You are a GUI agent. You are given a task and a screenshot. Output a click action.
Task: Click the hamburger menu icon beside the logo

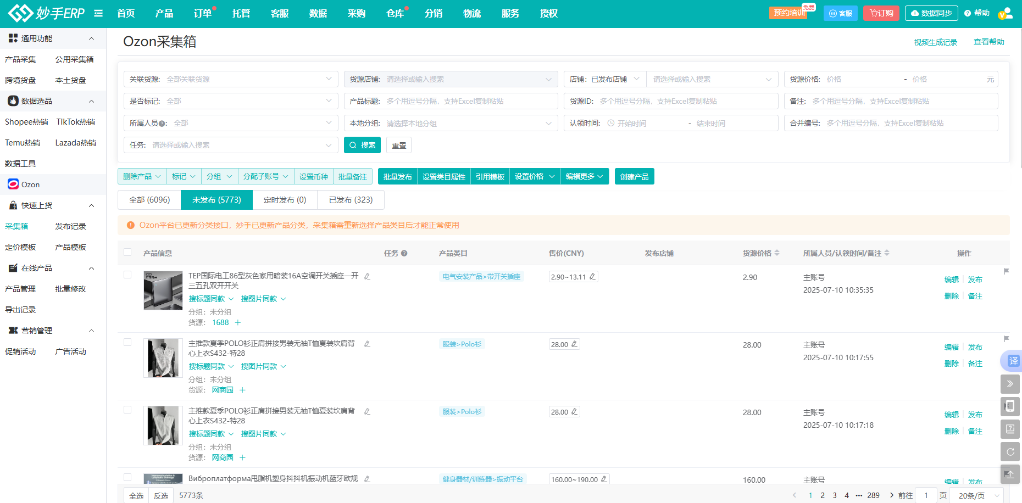tap(98, 13)
